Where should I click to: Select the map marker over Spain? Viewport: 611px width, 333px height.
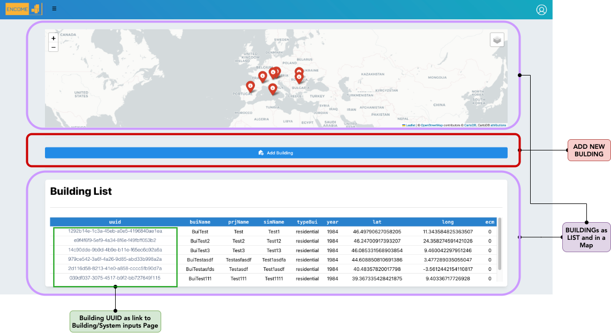point(250,87)
